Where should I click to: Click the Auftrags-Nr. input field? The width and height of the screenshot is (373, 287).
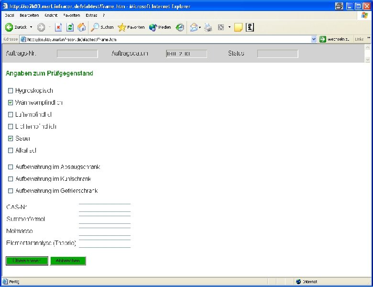[x=77, y=54]
